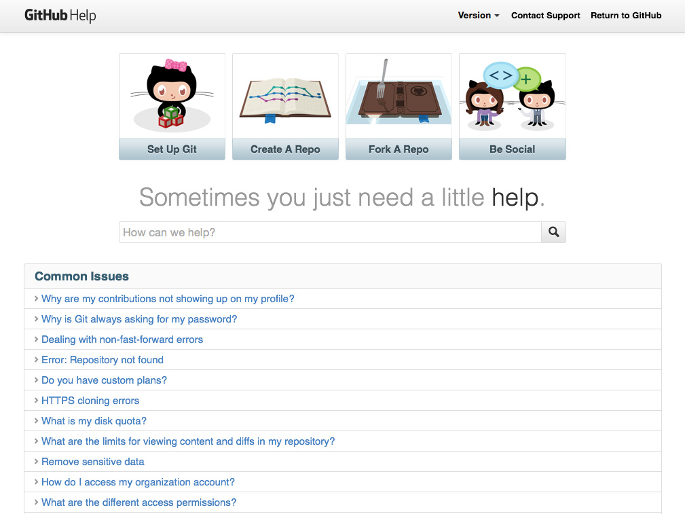Image resolution: width=685 pixels, height=514 pixels.
Task: Focus the 'How can we help?' search field
Action: [x=330, y=232]
